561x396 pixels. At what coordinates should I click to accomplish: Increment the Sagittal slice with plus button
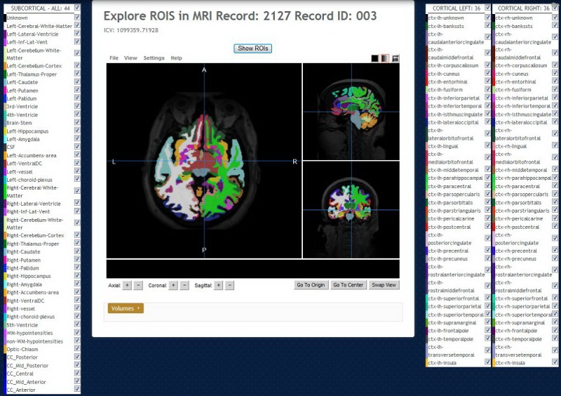click(219, 285)
